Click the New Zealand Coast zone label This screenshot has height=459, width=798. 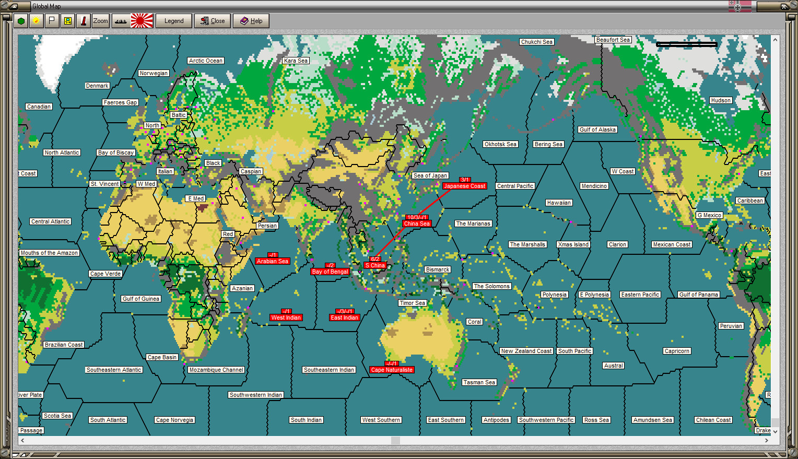[x=526, y=351]
